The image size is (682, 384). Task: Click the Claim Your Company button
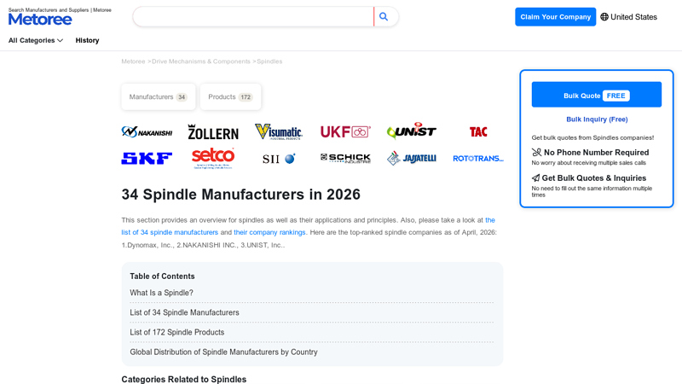click(x=555, y=17)
